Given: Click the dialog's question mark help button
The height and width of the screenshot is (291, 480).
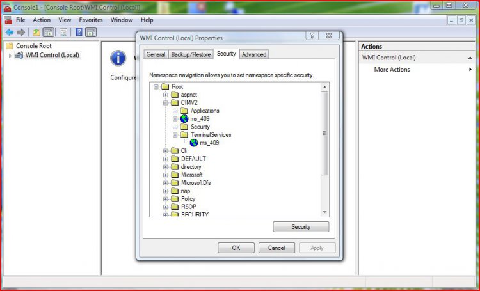Looking at the screenshot, I should tap(312, 35).
